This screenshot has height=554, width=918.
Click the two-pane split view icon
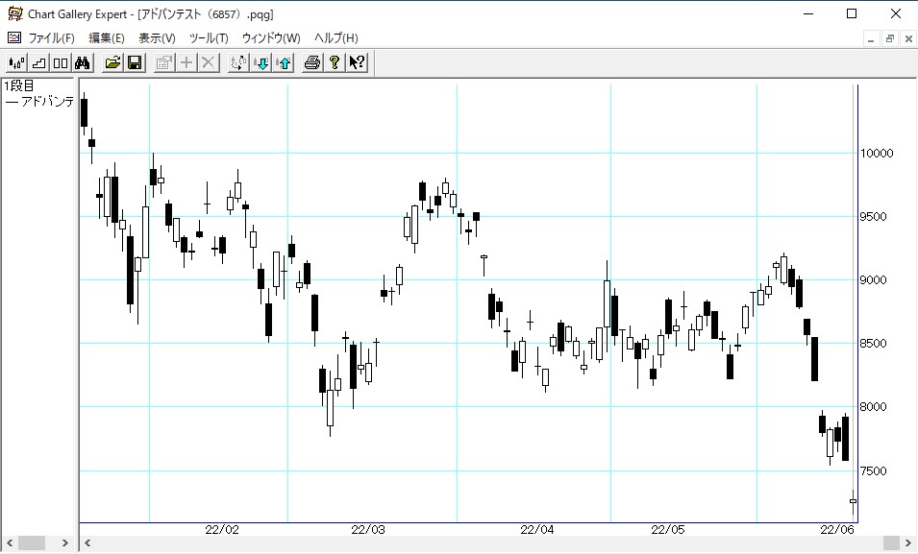click(x=61, y=63)
